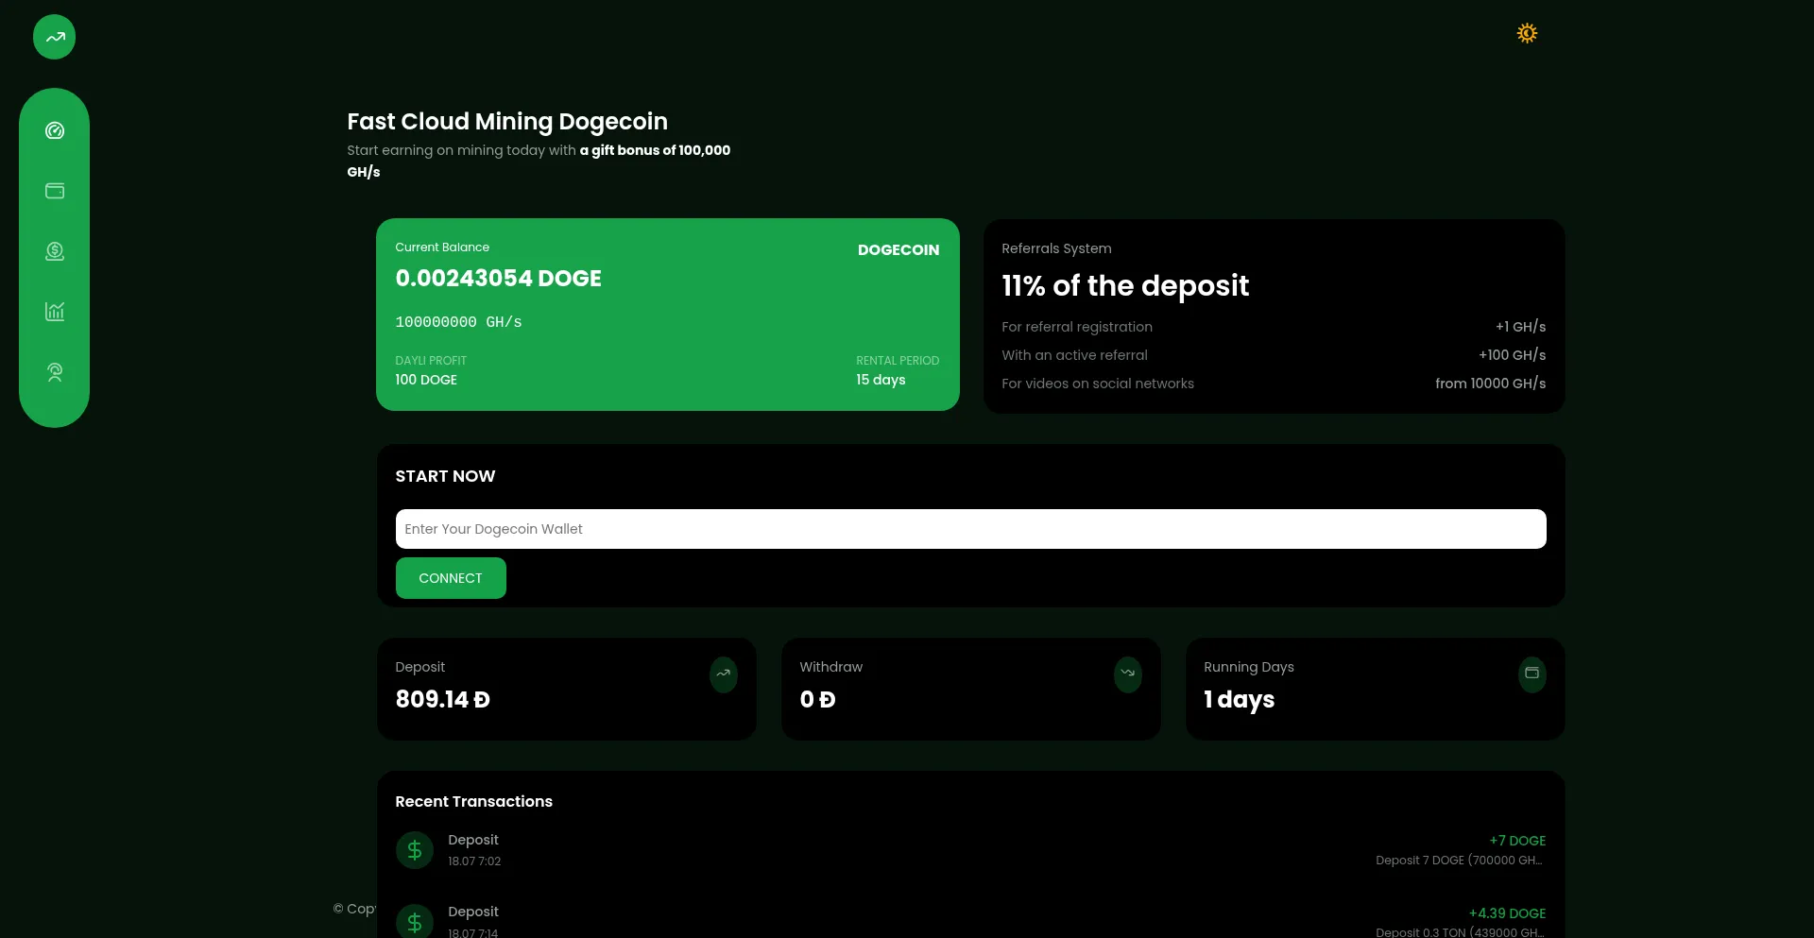Open the statistics chart sidebar icon
This screenshot has height=938, width=1814.
[55, 312]
